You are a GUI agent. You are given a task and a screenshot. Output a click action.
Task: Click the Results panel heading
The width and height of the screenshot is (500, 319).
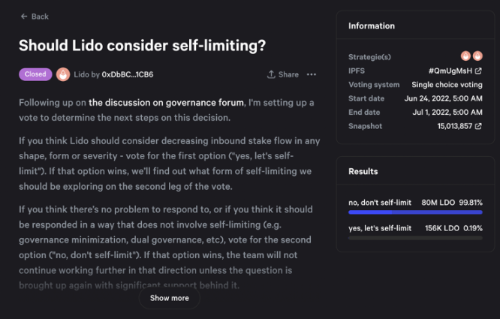point(363,172)
